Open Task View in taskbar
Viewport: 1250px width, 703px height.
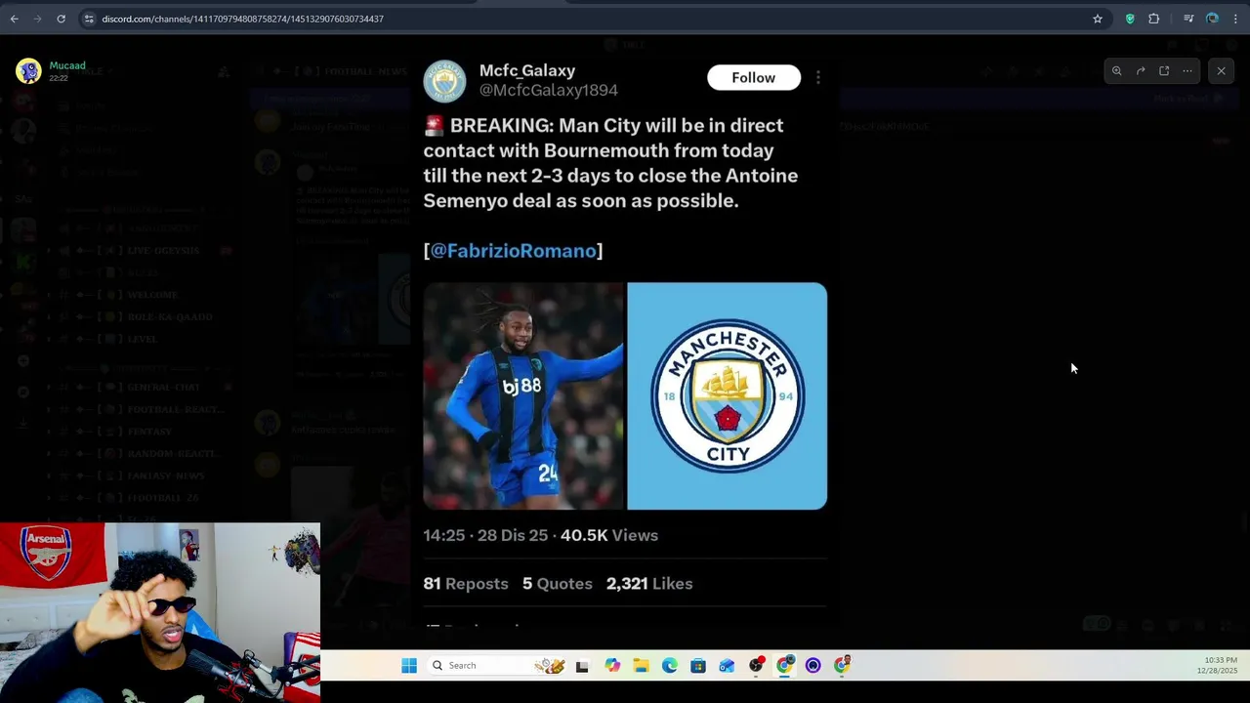tap(582, 666)
